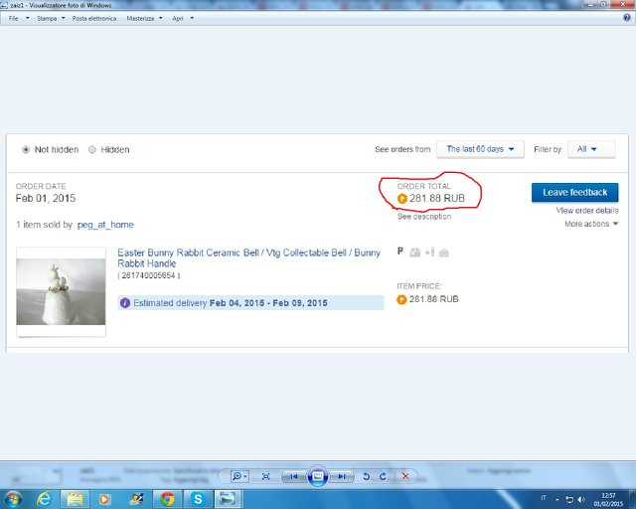Select the Not hidden radio button
Viewport: 636px width, 509px height.
pyautogui.click(x=26, y=150)
